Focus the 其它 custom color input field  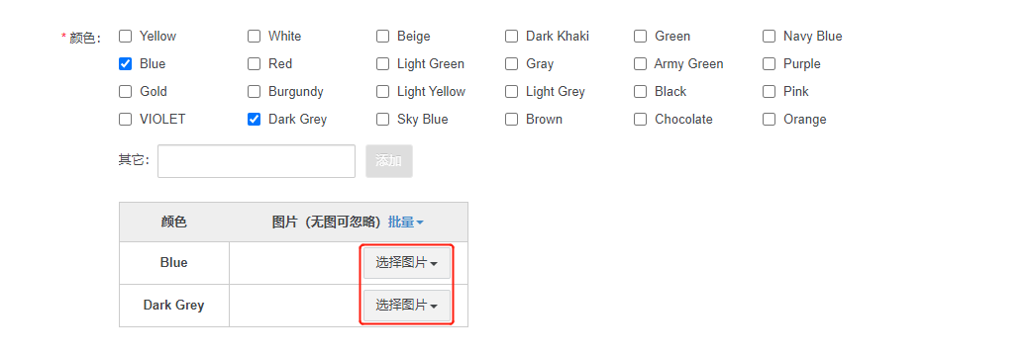(257, 161)
